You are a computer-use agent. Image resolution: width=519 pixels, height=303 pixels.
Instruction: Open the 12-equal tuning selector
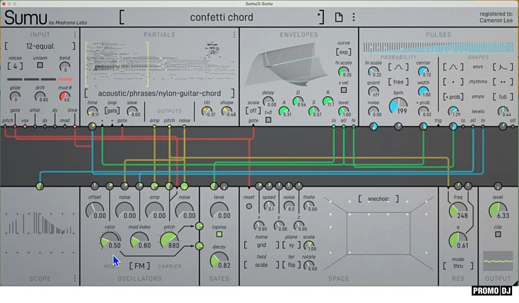(x=40, y=46)
